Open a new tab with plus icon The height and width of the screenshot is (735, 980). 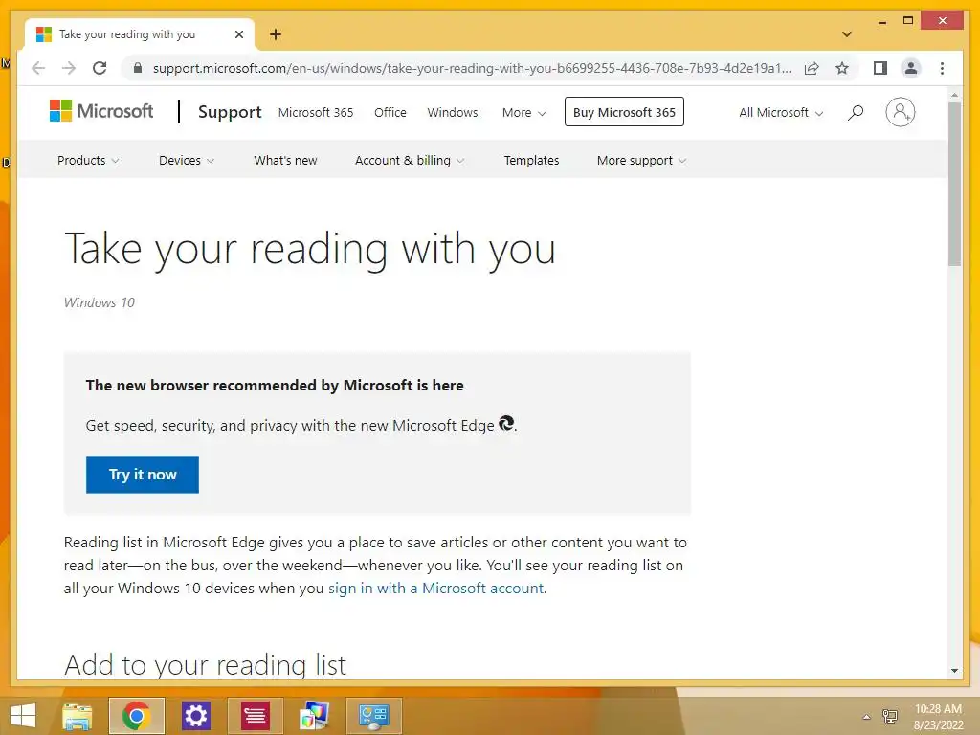[276, 34]
